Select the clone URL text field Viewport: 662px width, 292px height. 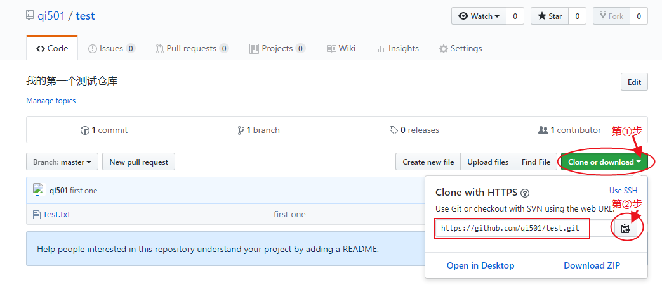tap(526, 229)
